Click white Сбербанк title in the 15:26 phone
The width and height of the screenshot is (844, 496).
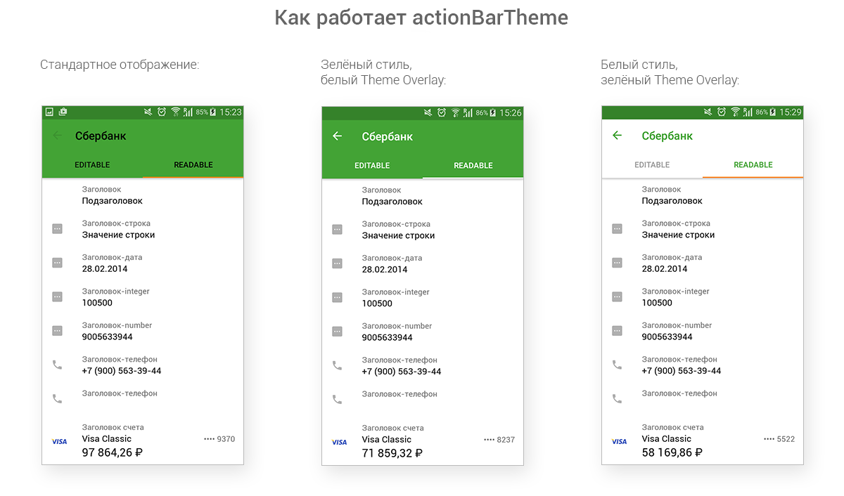[388, 136]
